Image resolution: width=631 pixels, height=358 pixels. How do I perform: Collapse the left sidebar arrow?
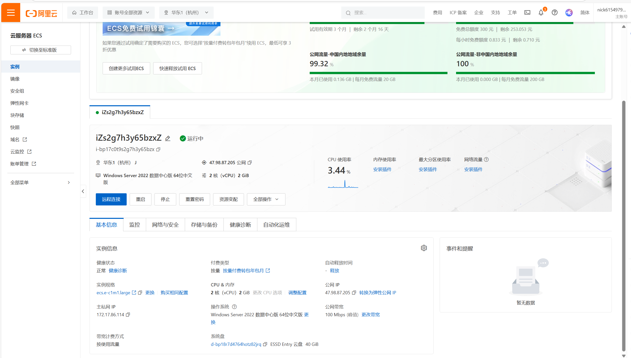pos(83,191)
